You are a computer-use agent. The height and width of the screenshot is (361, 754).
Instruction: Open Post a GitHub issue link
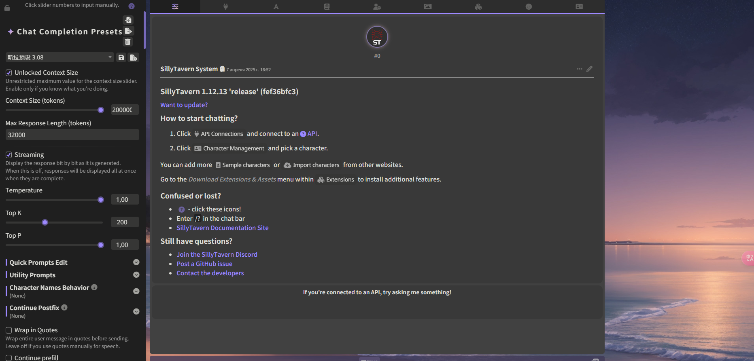tap(204, 264)
